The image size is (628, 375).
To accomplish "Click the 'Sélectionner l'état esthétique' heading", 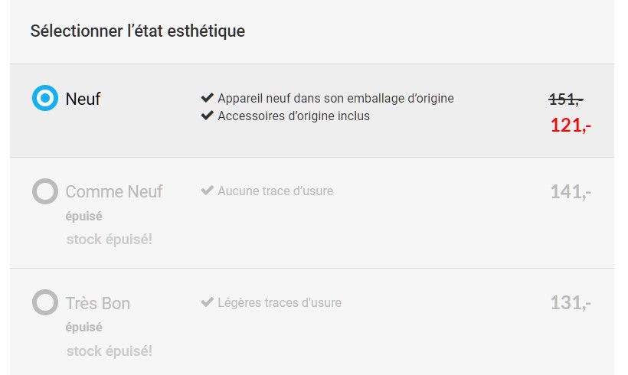I will click(138, 31).
